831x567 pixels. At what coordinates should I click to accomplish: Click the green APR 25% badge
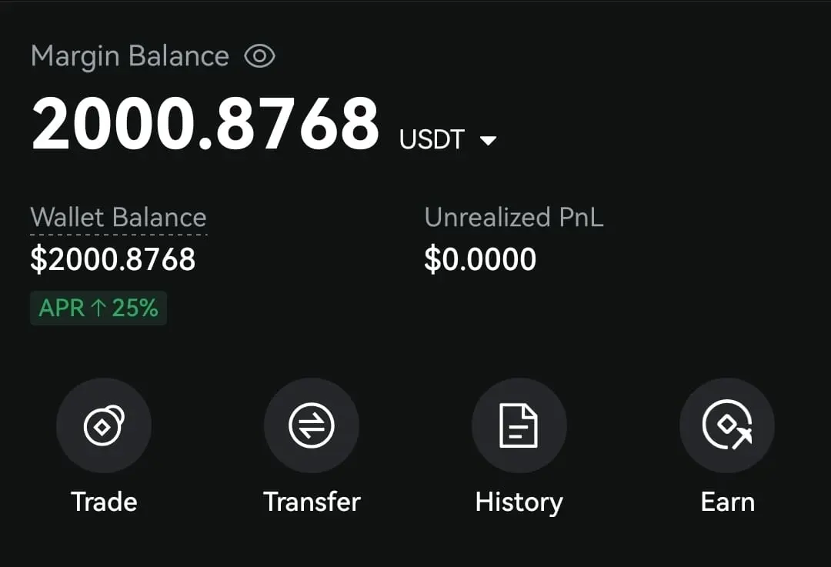coord(98,308)
